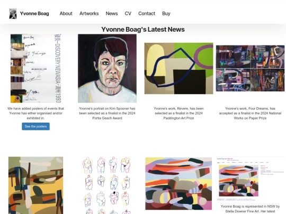Open the Buy page
The height and width of the screenshot is (214, 286).
166,14
